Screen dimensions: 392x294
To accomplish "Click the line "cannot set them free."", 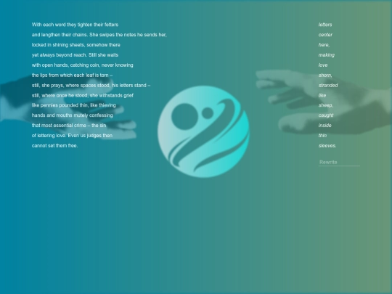I will (x=54, y=145).
